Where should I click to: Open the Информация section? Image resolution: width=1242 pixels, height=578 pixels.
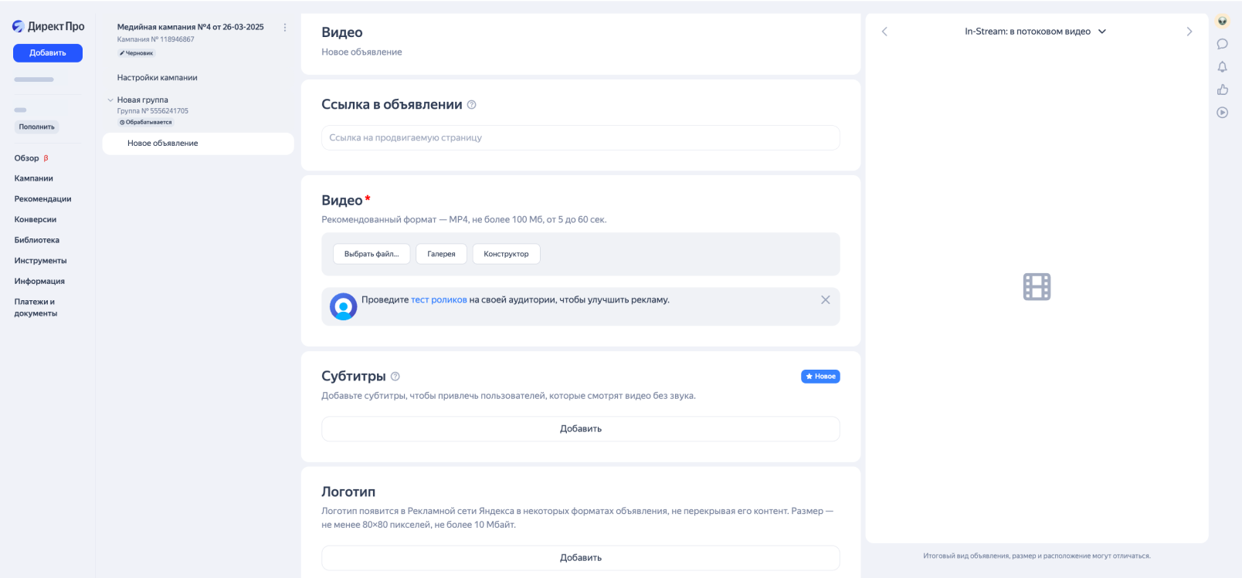click(39, 282)
